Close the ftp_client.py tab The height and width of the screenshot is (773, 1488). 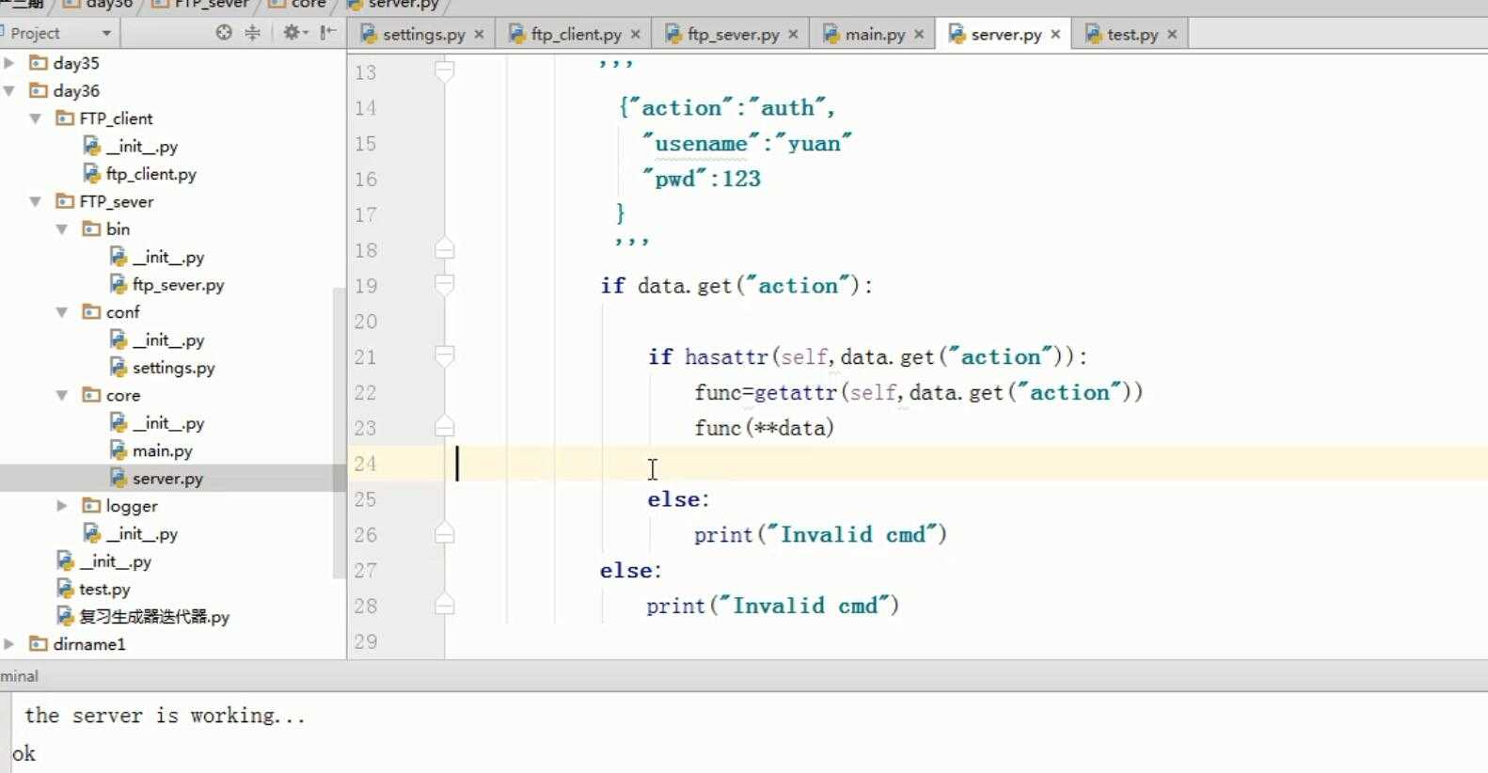tap(635, 34)
